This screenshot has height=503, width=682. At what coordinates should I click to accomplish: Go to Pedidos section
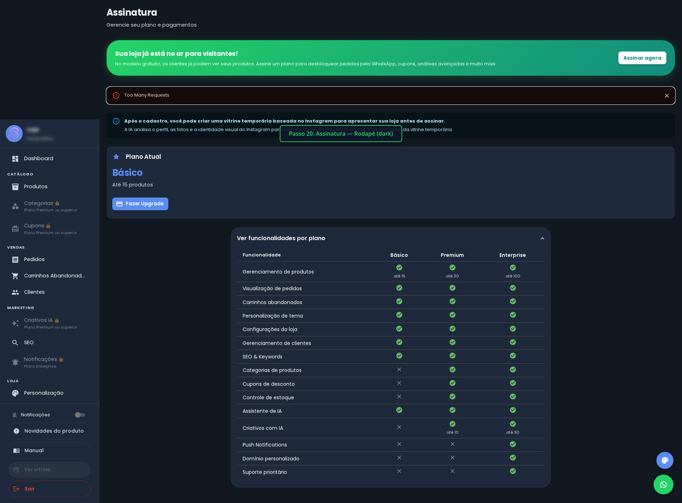coord(49,259)
